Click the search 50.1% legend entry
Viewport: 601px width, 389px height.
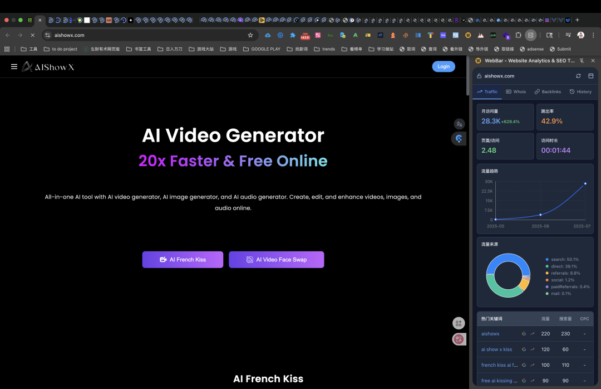[x=562, y=260]
